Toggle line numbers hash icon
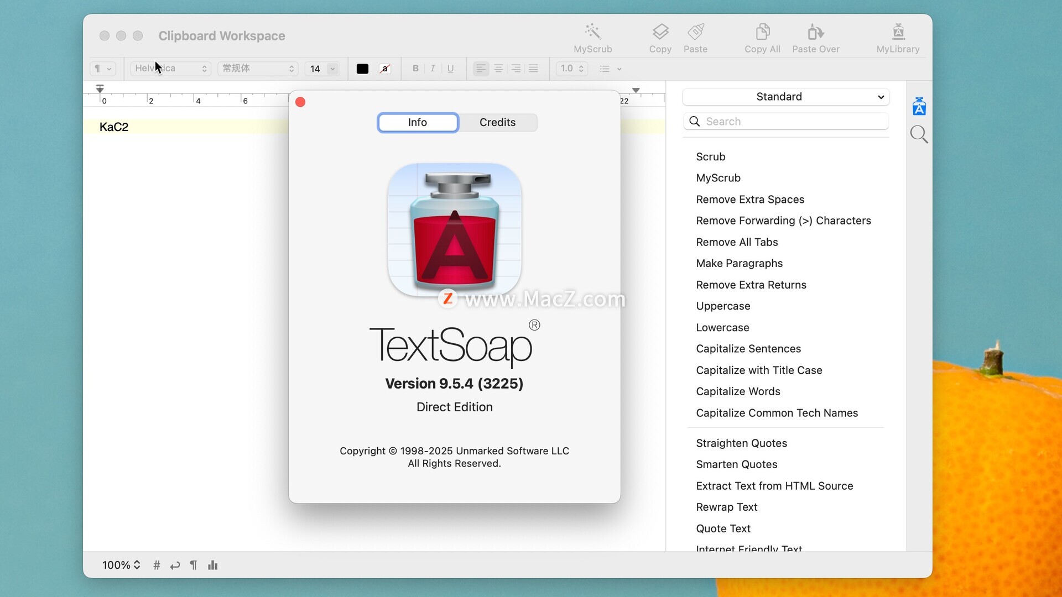 [x=157, y=565]
